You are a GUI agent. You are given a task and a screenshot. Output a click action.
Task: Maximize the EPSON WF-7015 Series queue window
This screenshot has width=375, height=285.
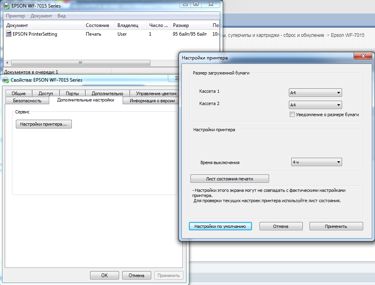pos(196,4)
